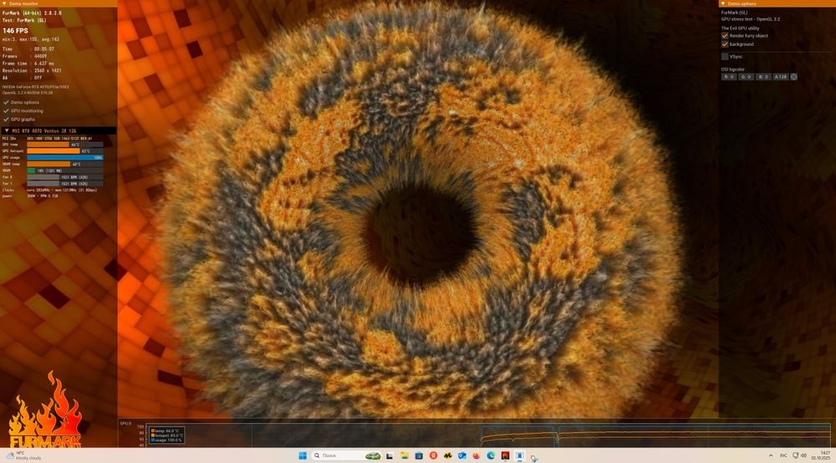The height and width of the screenshot is (463, 836).
Task: Click the B value of OSI bgcolor
Action: (x=763, y=77)
